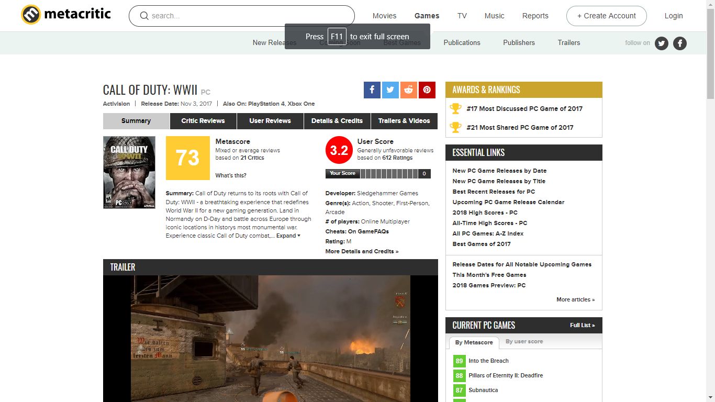View the Xbox One version
This screenshot has height=402, width=715.
(301, 104)
